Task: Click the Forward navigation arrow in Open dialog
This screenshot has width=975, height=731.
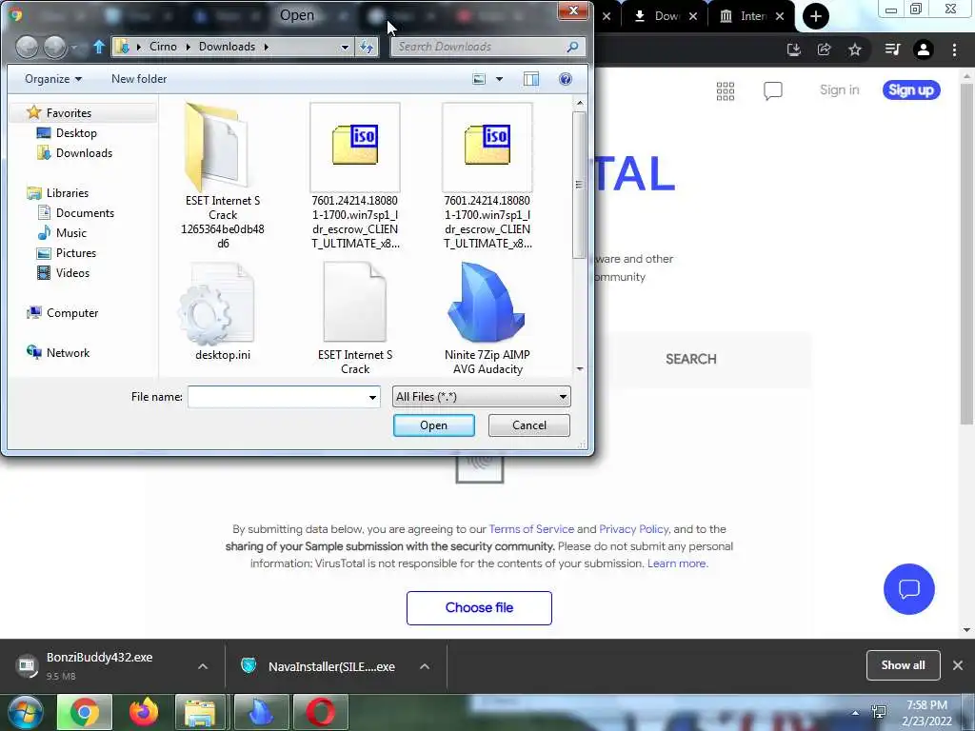Action: click(x=54, y=47)
